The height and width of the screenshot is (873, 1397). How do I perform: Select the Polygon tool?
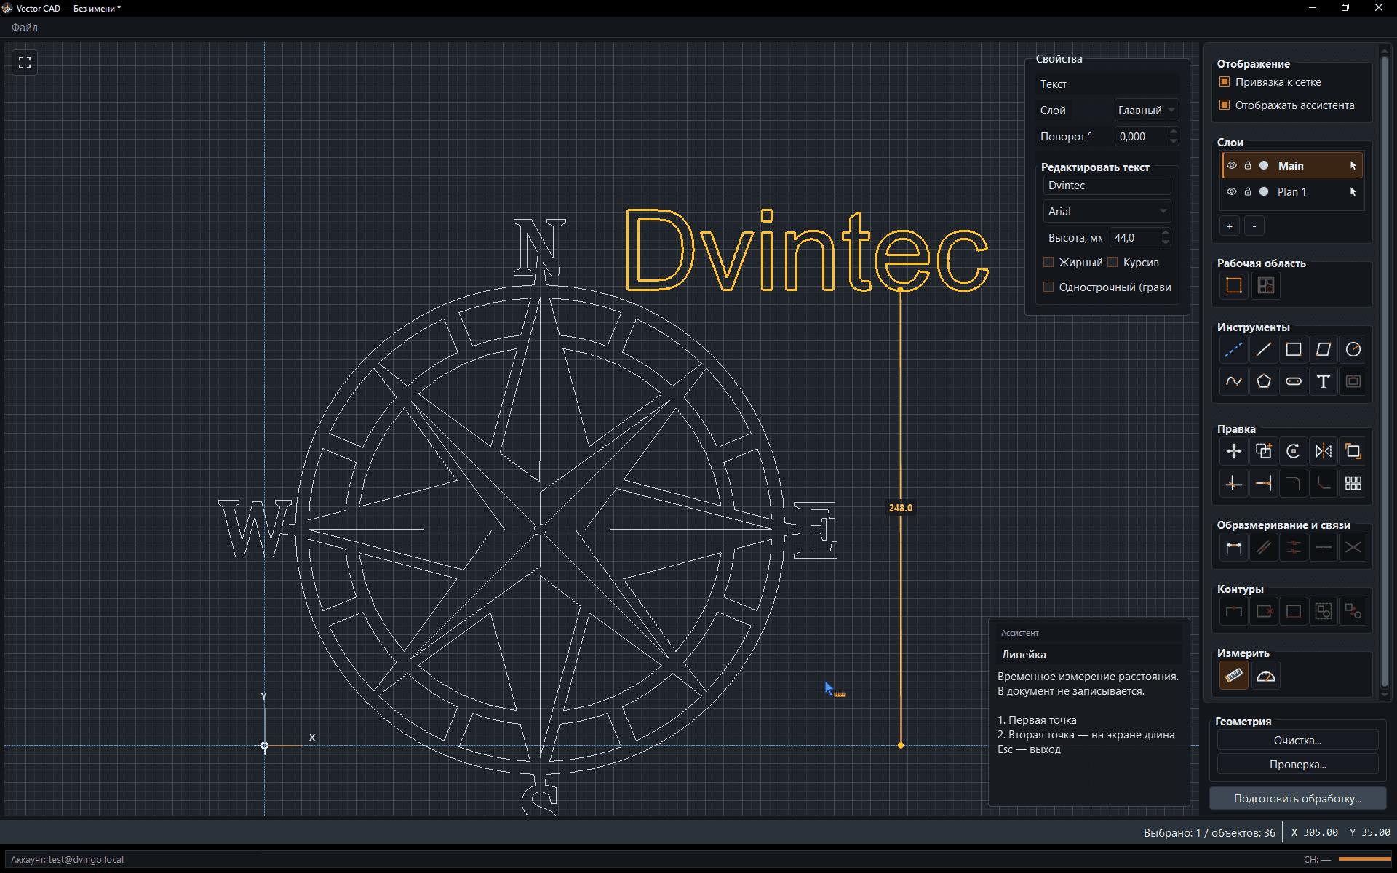coord(1264,381)
